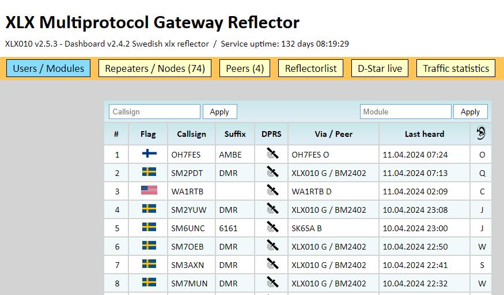
Task: Go to the Reflectorlist tab
Action: click(311, 68)
